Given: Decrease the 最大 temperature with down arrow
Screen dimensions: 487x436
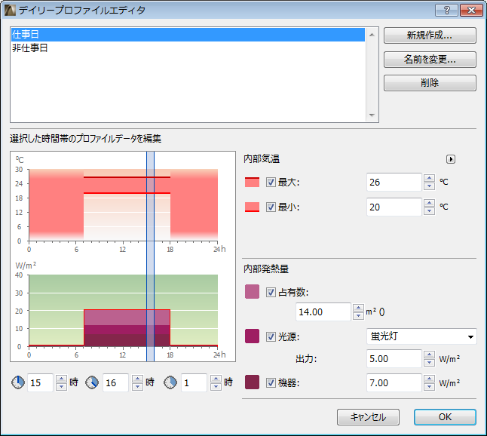Looking at the screenshot, I should pos(429,186).
